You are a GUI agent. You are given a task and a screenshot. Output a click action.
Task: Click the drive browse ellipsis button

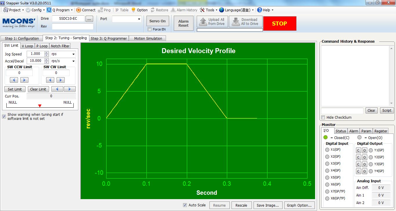coord(89,19)
